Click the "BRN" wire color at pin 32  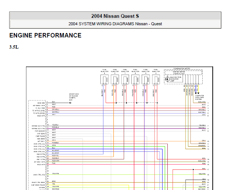[54, 181]
